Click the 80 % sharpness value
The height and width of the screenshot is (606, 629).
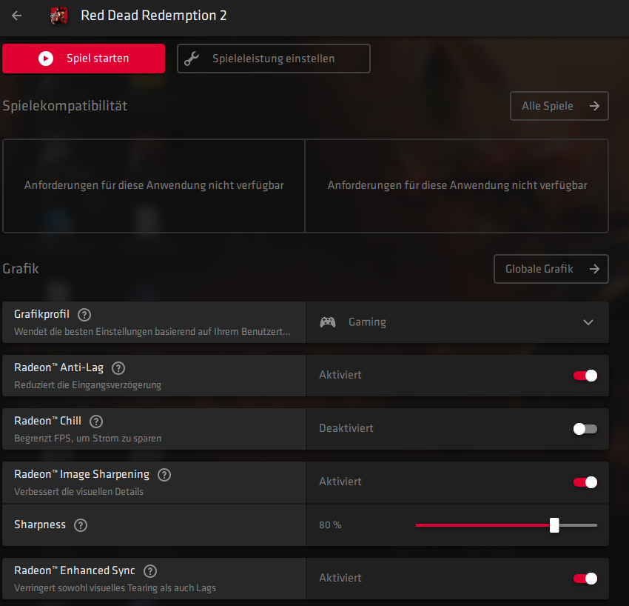pos(330,525)
